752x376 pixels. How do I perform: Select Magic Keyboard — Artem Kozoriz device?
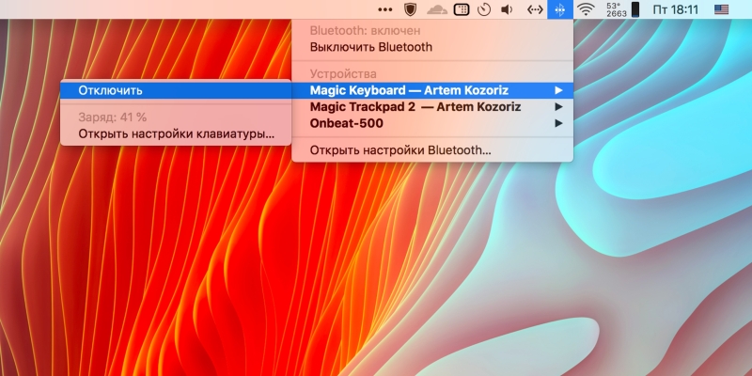click(432, 90)
